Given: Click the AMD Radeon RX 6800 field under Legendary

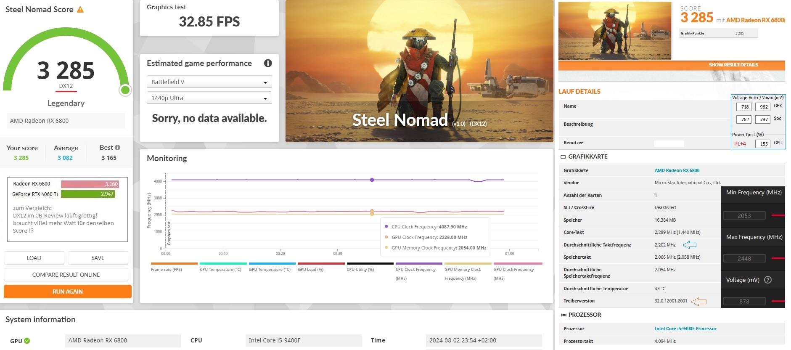Looking at the screenshot, I should point(66,121).
